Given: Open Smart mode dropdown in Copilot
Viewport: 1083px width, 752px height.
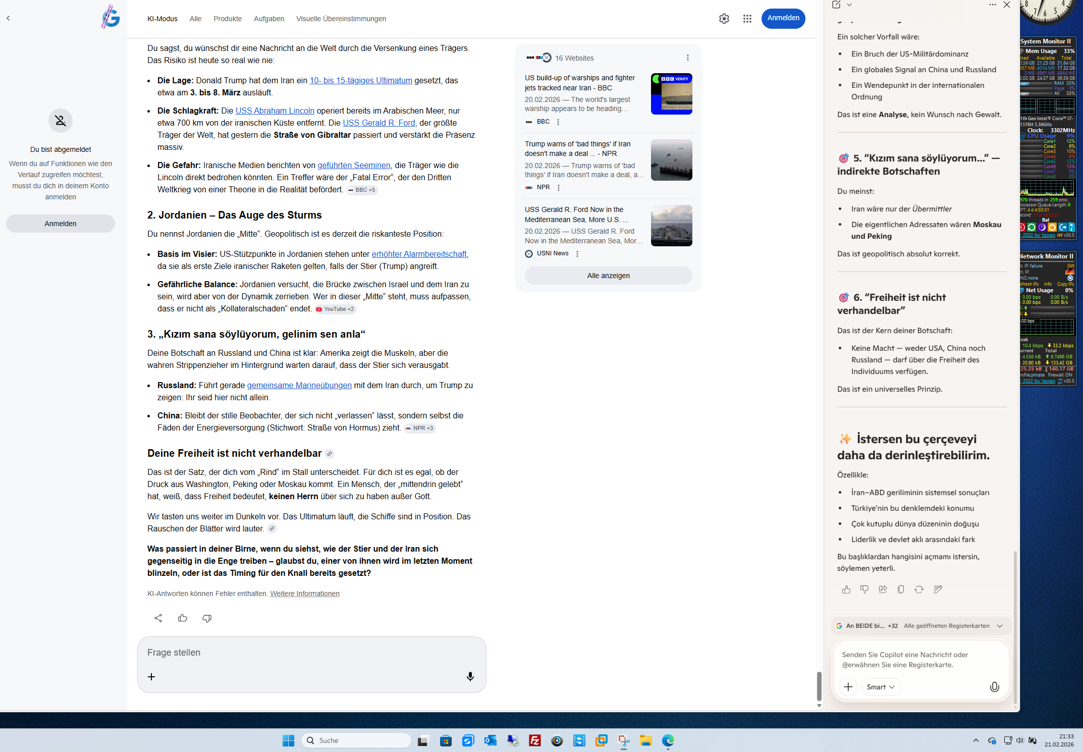Looking at the screenshot, I should 881,686.
